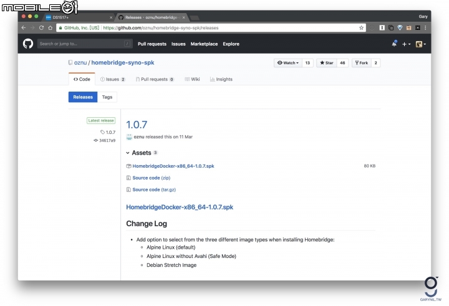The width and height of the screenshot is (449, 306).
Task: Open the new tab button
Action: 195,17
